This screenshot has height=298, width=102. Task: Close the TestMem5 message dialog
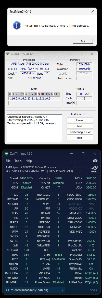click(x=93, y=11)
